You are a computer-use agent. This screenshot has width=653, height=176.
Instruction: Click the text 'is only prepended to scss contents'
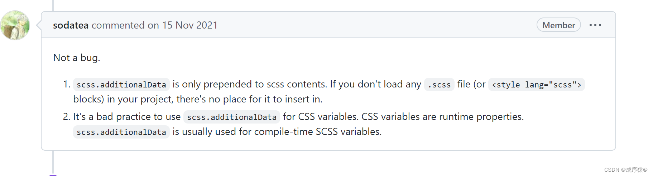(250, 84)
